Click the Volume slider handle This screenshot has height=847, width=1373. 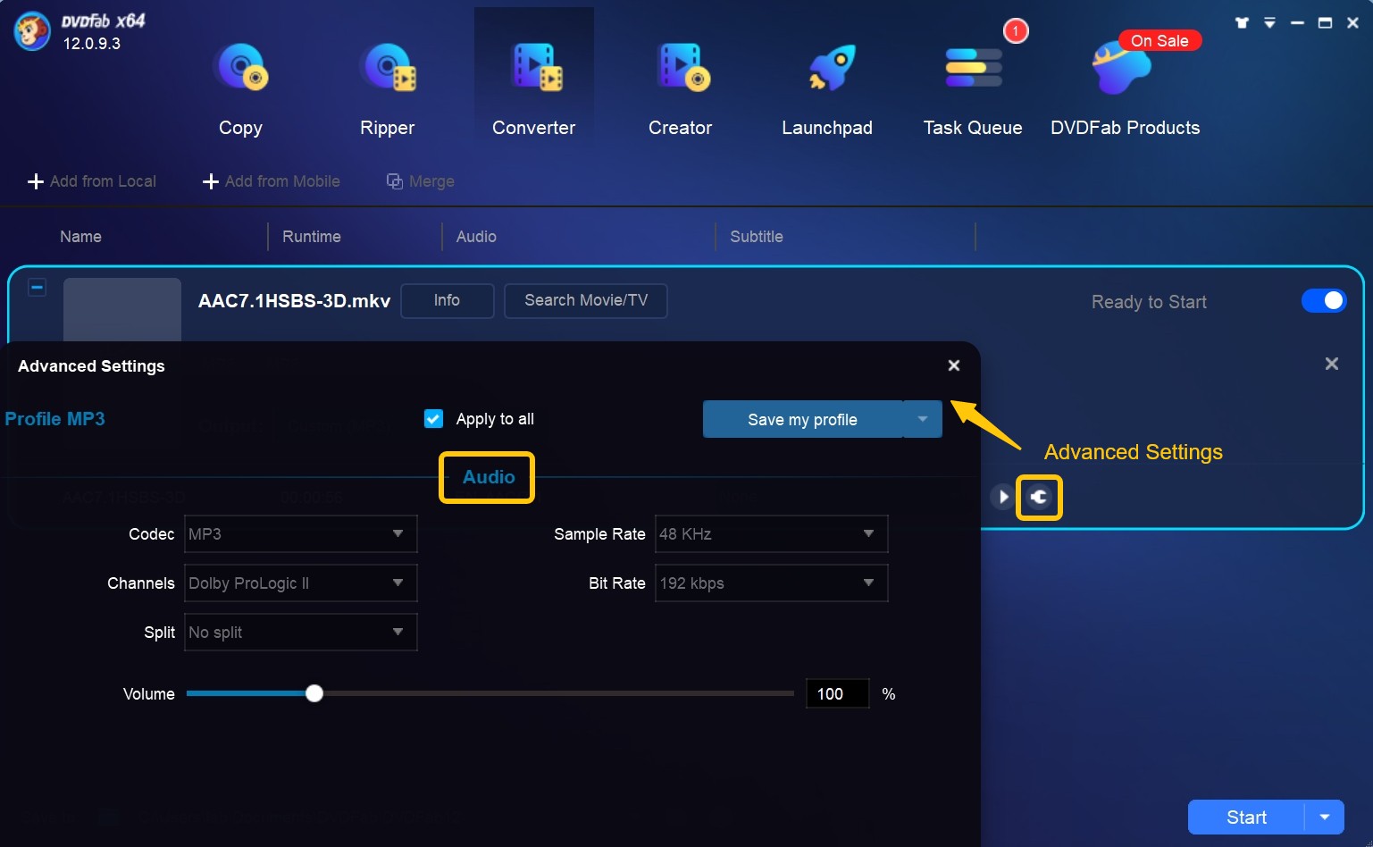[314, 693]
